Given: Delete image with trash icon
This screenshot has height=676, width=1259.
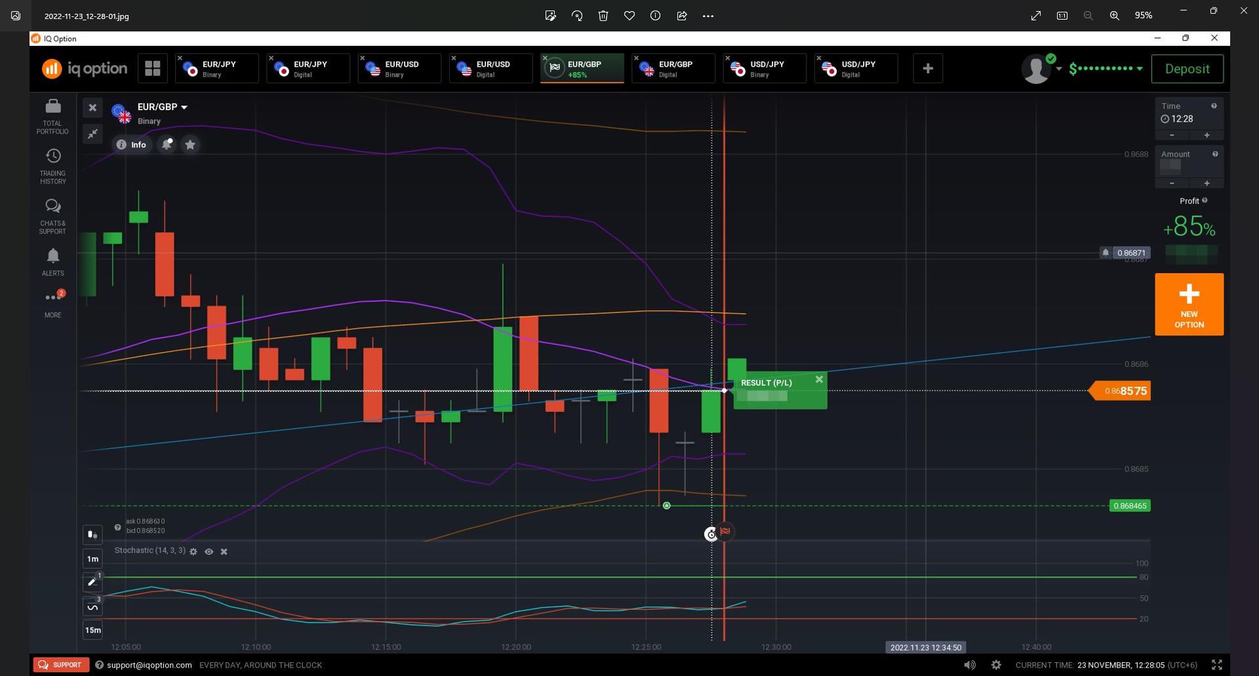Looking at the screenshot, I should (603, 16).
